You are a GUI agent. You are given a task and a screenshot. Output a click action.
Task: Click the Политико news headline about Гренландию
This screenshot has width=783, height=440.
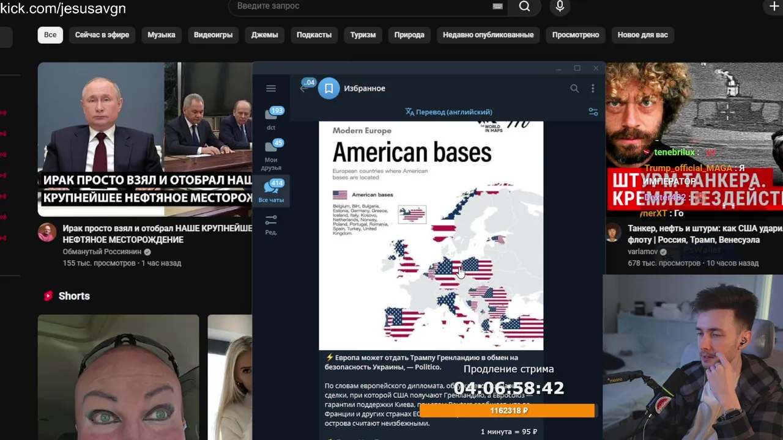[x=422, y=362]
